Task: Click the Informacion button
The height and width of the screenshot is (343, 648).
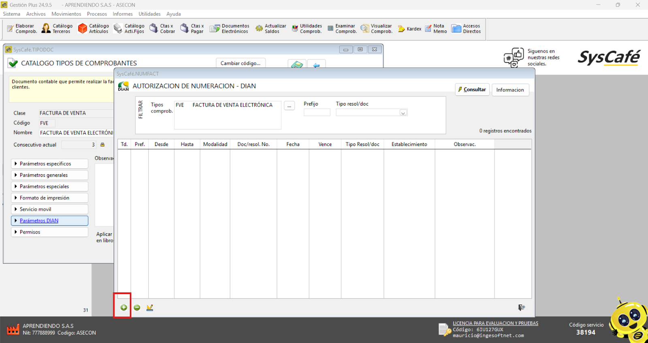Action: pos(510,90)
